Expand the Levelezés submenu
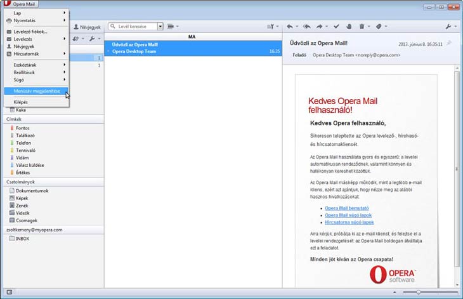 point(36,39)
